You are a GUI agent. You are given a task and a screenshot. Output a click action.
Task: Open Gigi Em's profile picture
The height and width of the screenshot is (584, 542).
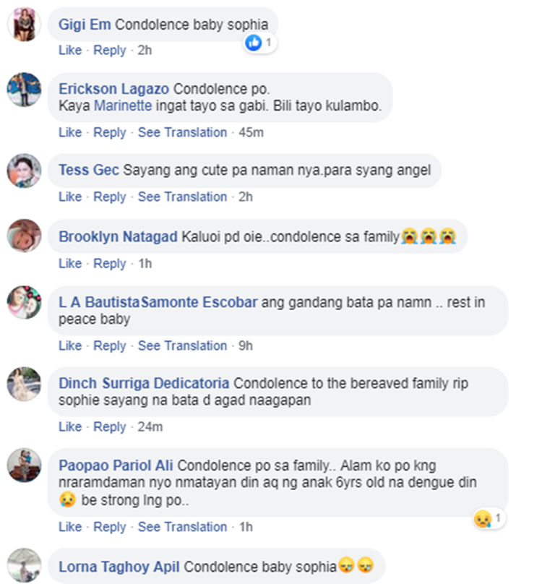[25, 25]
